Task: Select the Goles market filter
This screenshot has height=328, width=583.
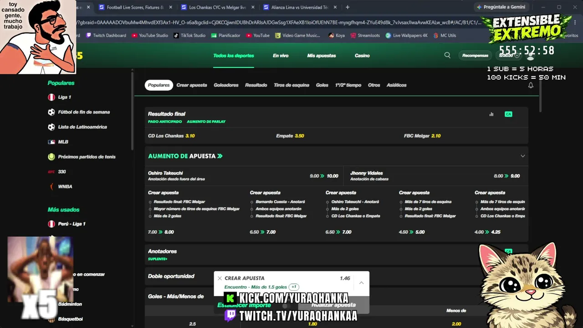Action: (x=322, y=85)
